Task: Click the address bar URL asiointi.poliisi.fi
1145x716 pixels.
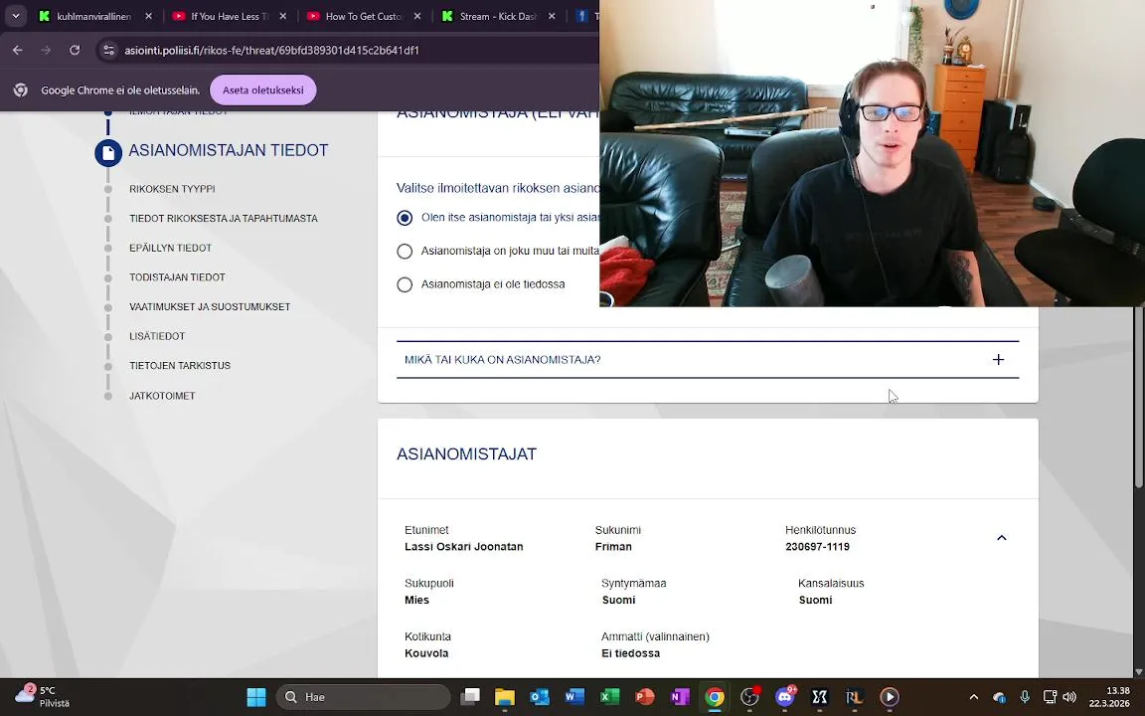Action: click(271, 51)
